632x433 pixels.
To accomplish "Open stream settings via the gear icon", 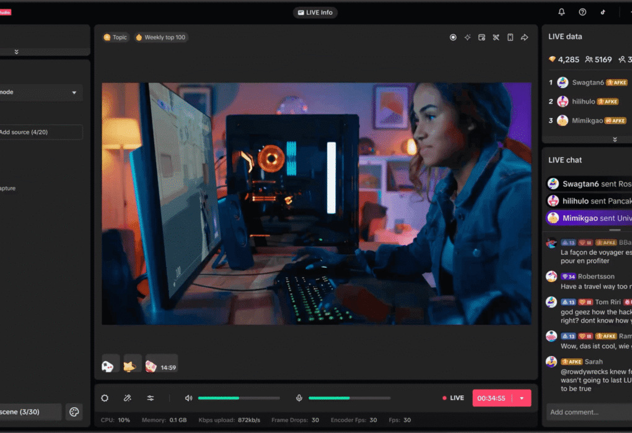I will point(104,398).
